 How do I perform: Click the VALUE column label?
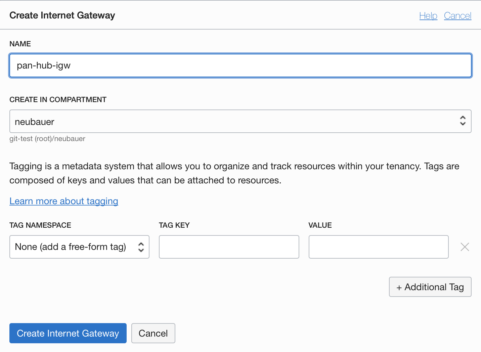click(320, 225)
